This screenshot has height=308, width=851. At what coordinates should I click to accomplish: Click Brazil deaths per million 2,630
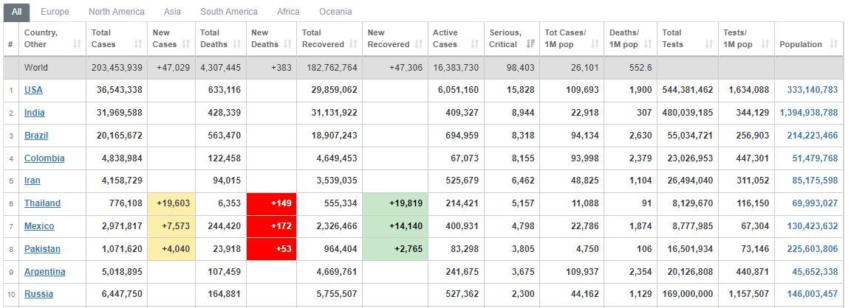[x=641, y=136]
